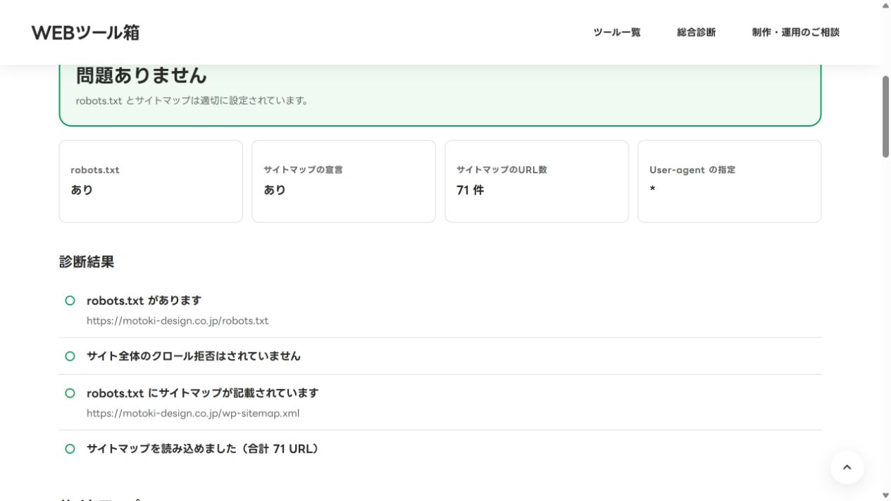Click the robots.txt があります result text
The height and width of the screenshot is (501, 891).
tap(144, 300)
